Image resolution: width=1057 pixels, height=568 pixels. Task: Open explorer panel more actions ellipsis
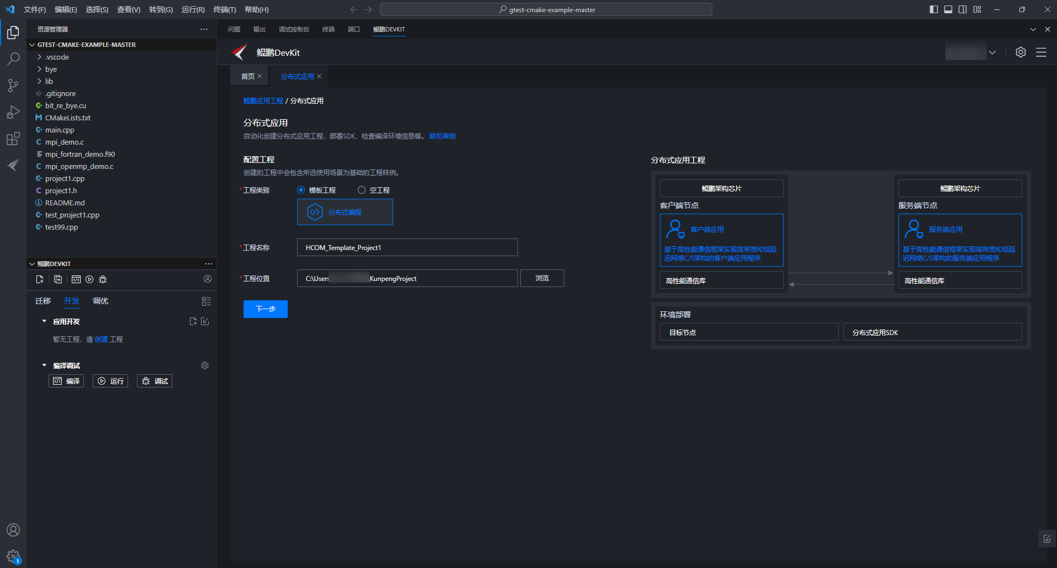204,29
